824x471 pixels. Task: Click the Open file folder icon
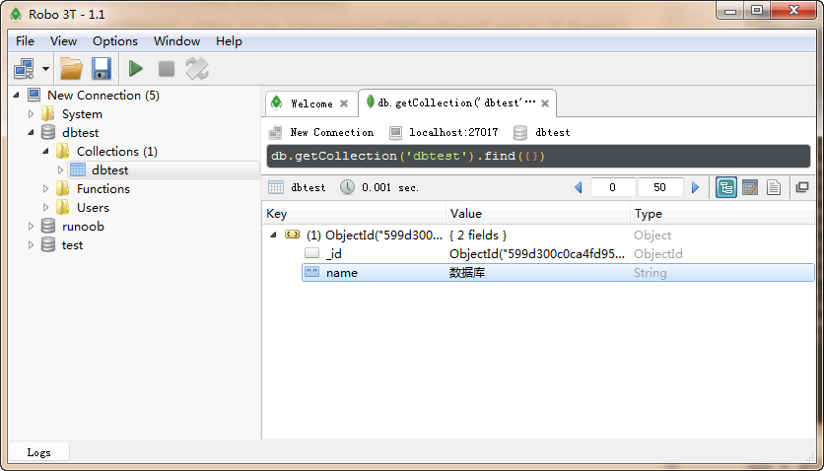tap(72, 69)
